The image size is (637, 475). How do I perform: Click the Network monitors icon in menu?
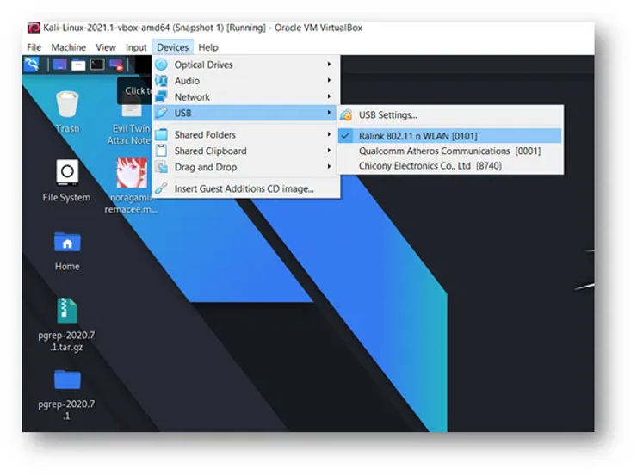click(x=162, y=96)
